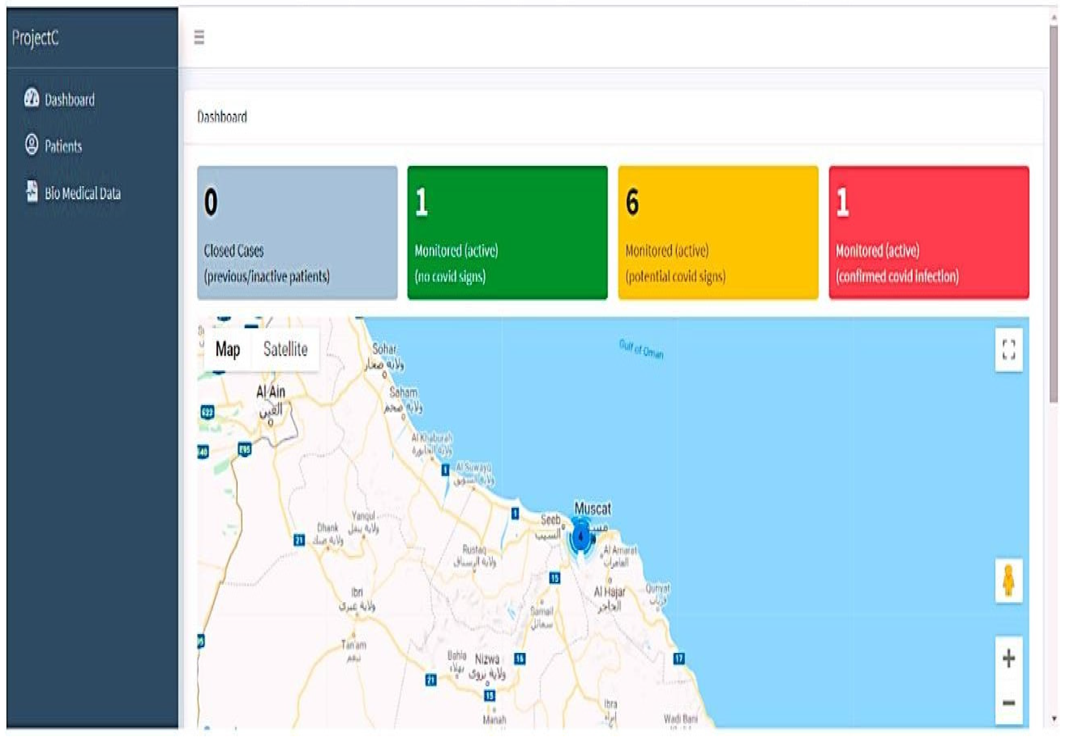Image resolution: width=1066 pixels, height=738 pixels.
Task: Open the red confirmed covid infection card
Action: point(929,233)
